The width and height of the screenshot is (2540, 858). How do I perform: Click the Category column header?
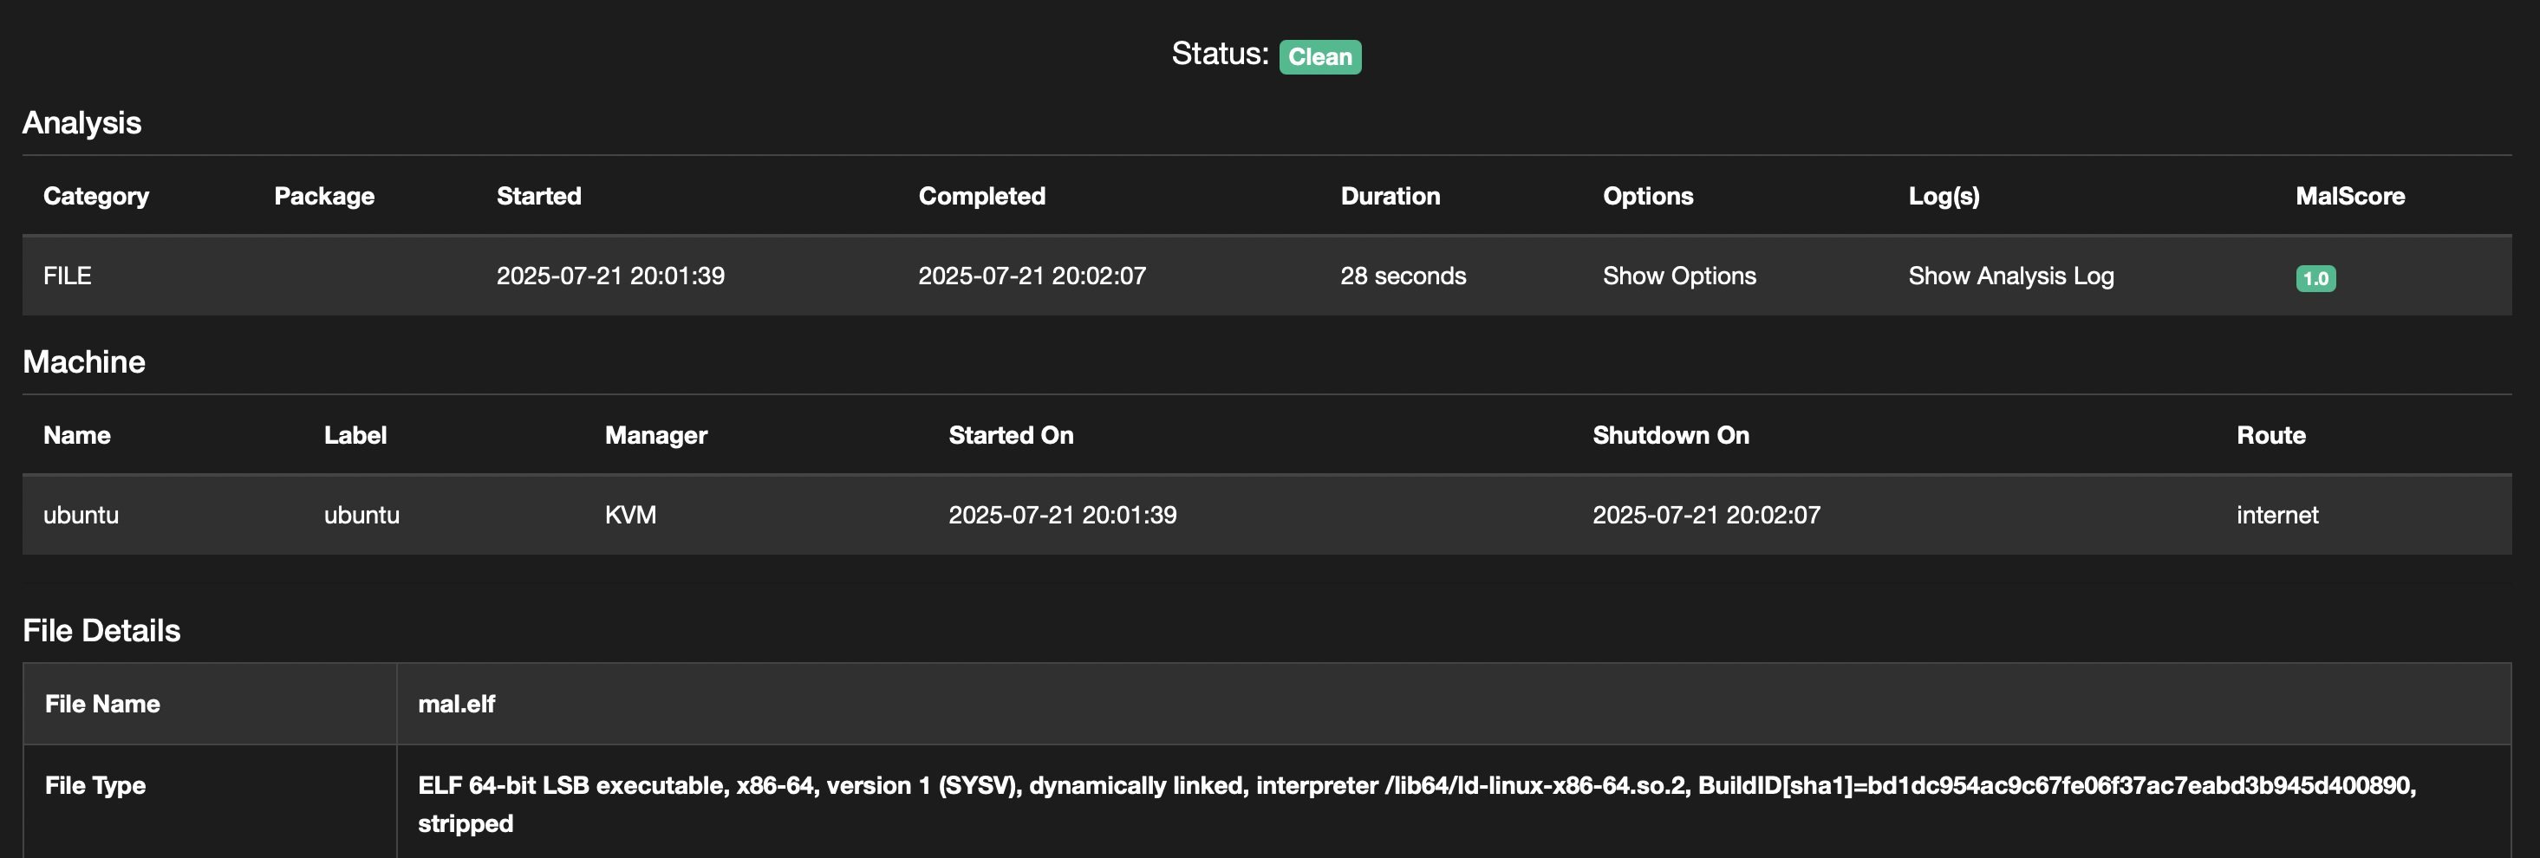tap(95, 196)
